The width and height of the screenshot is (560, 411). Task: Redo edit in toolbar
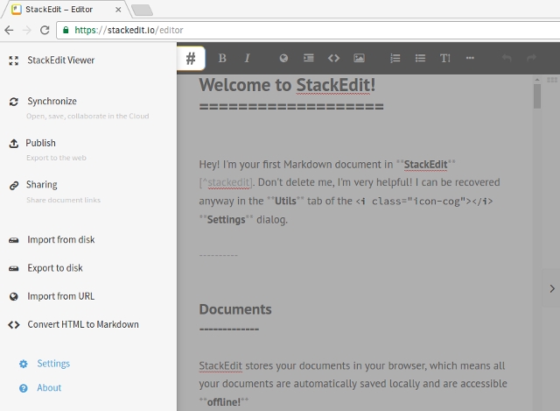(x=531, y=58)
